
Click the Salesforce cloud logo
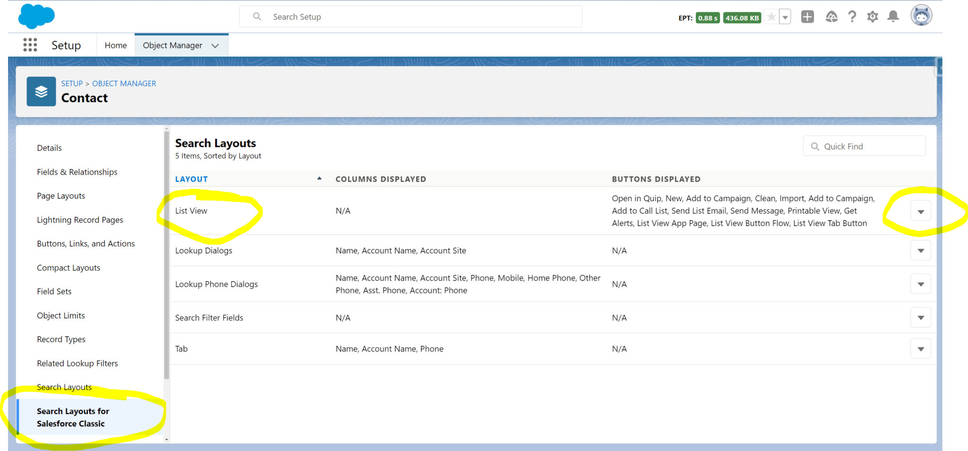click(36, 17)
